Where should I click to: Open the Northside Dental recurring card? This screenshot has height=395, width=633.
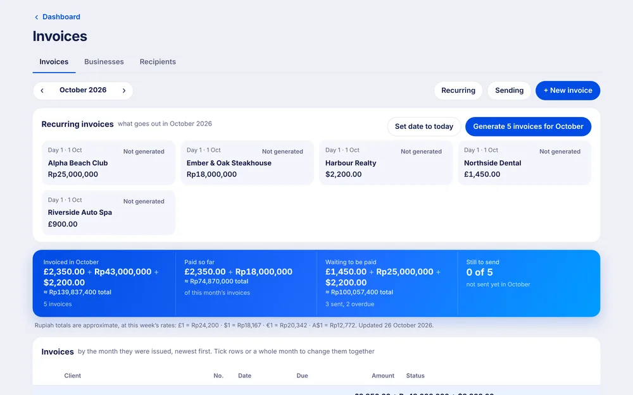[524, 162]
